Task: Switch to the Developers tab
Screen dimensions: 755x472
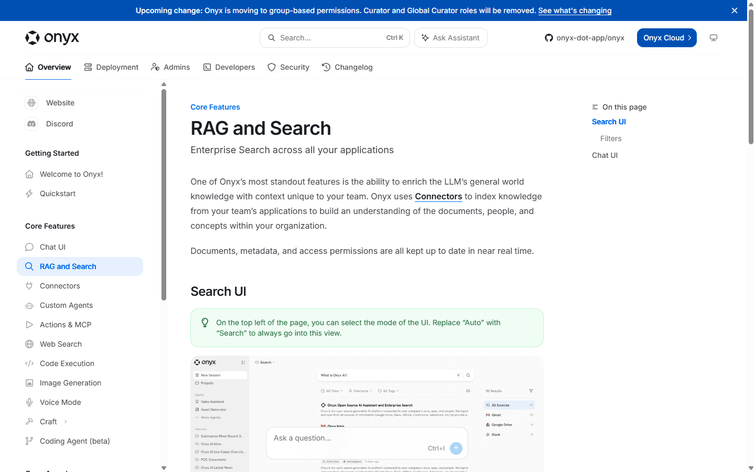Action: [x=229, y=67]
